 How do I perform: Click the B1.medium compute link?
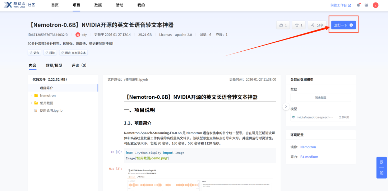click(309, 157)
